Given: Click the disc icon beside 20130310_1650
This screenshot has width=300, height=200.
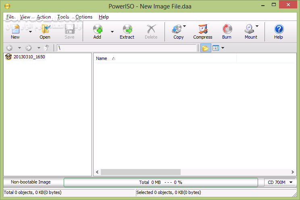Looking at the screenshot, I should (x=8, y=57).
